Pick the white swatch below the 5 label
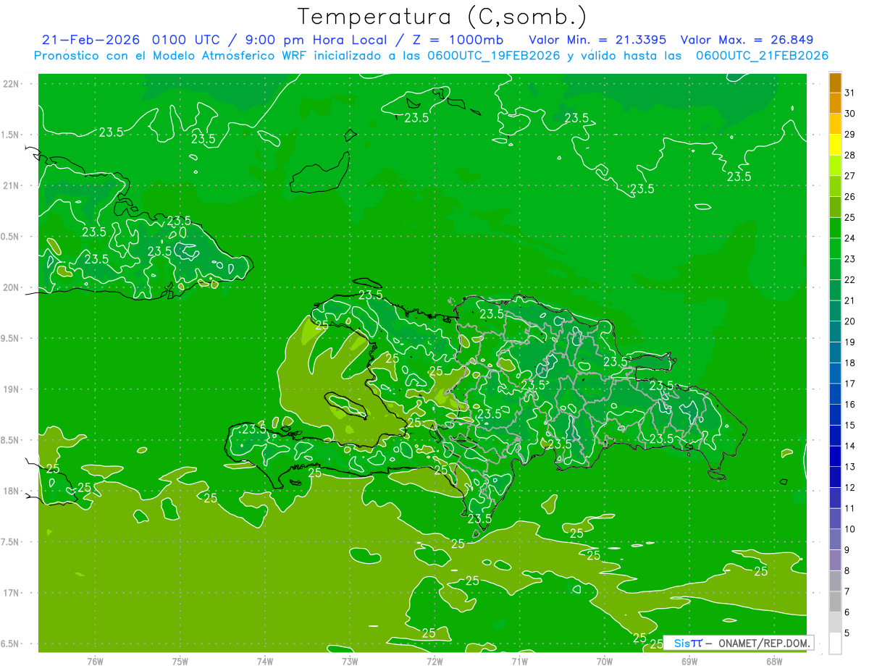 [x=835, y=643]
